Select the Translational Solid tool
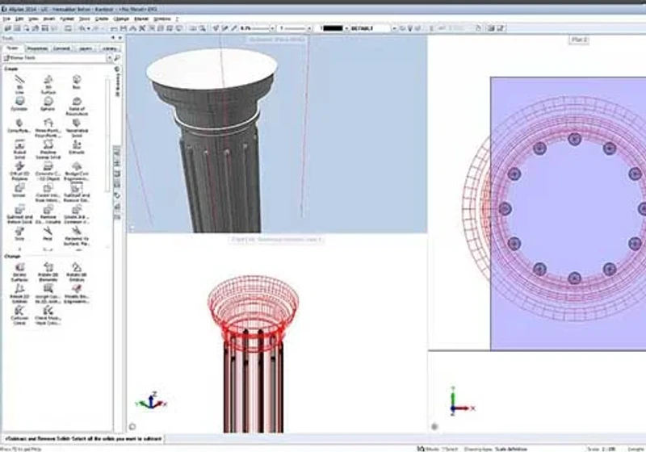This screenshot has height=452, width=646. (x=77, y=128)
